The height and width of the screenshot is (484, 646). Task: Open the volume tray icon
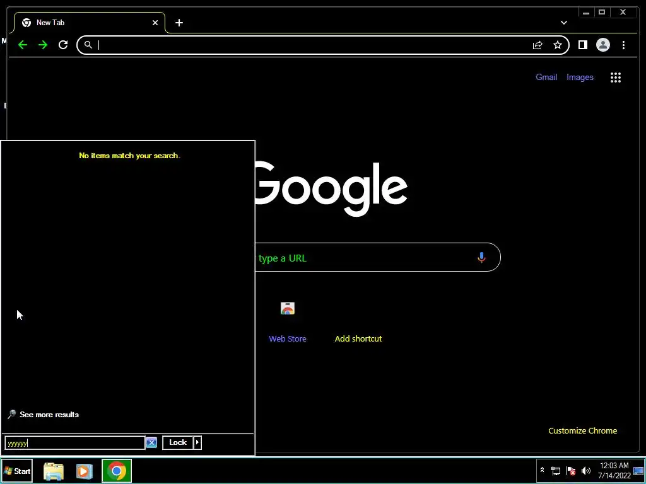coord(586,471)
